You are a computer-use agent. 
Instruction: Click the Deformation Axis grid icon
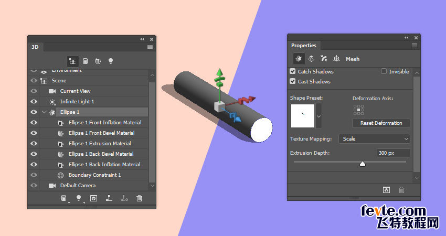pos(359,110)
